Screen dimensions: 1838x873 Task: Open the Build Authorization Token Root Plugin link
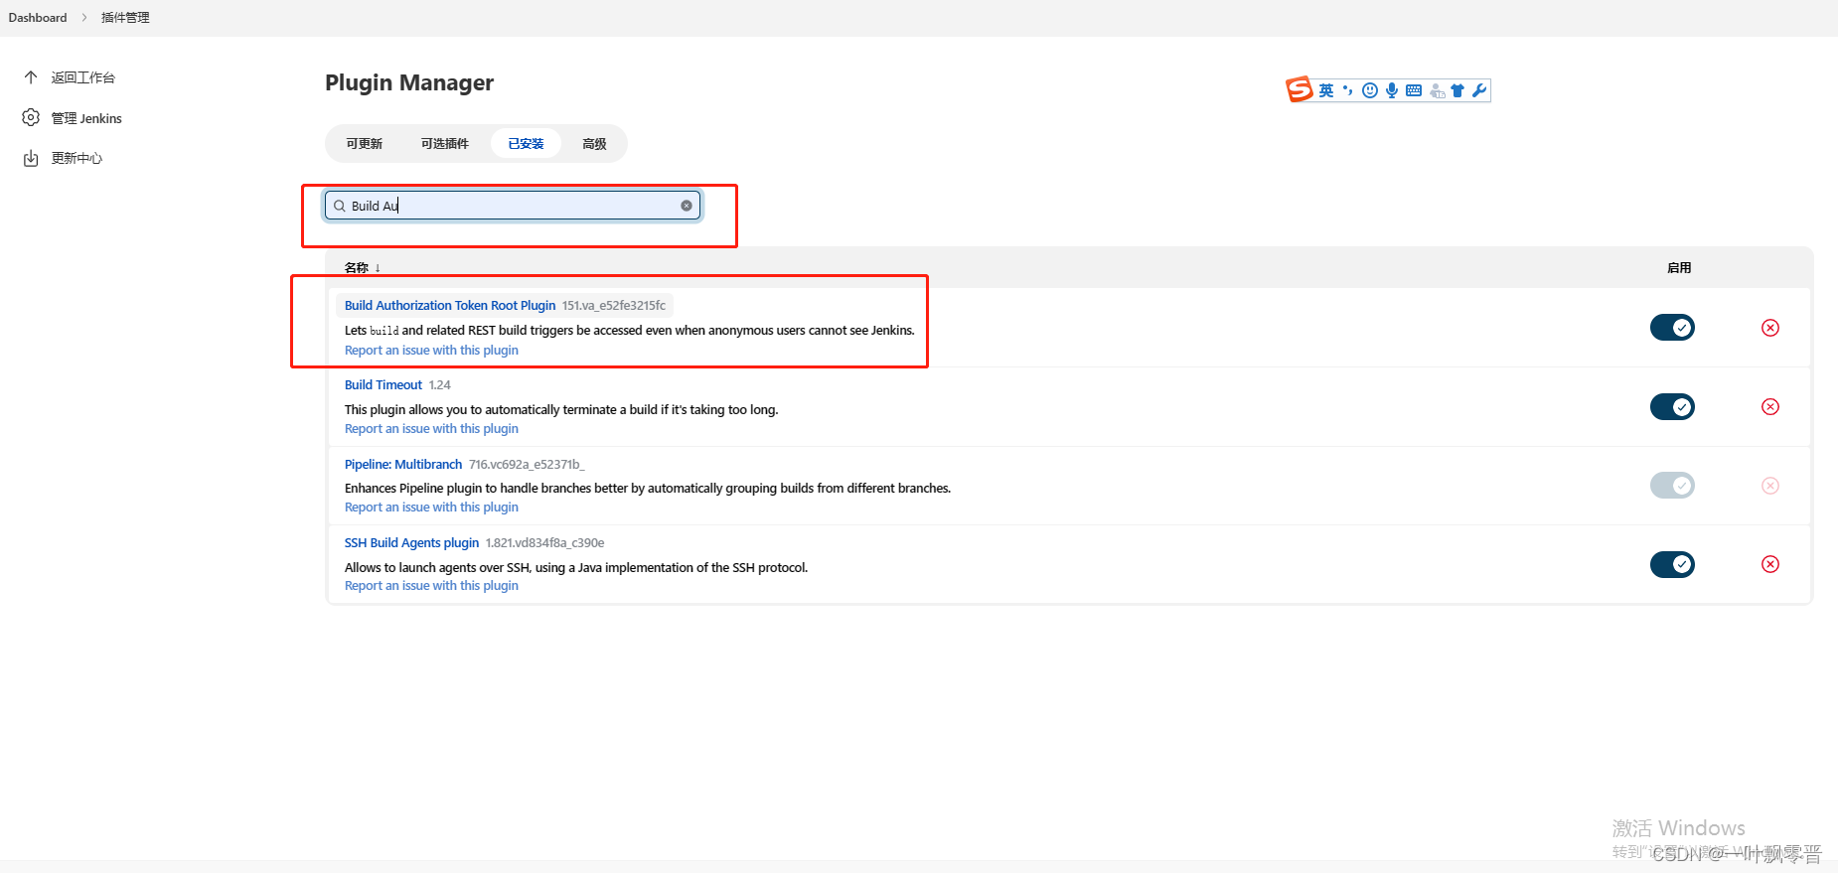click(450, 306)
